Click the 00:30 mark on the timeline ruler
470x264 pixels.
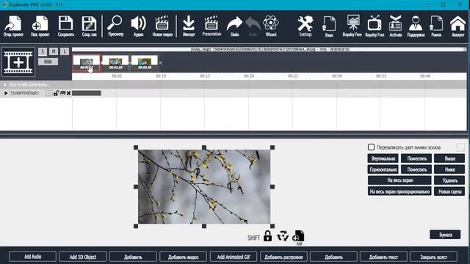click(337, 76)
